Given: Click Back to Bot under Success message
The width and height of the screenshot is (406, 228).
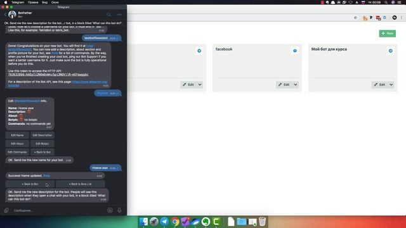Looking at the screenshot, I should (30, 184).
